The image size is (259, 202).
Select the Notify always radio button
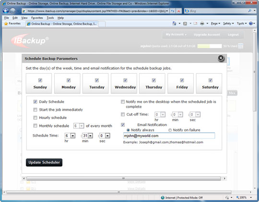point(128,130)
